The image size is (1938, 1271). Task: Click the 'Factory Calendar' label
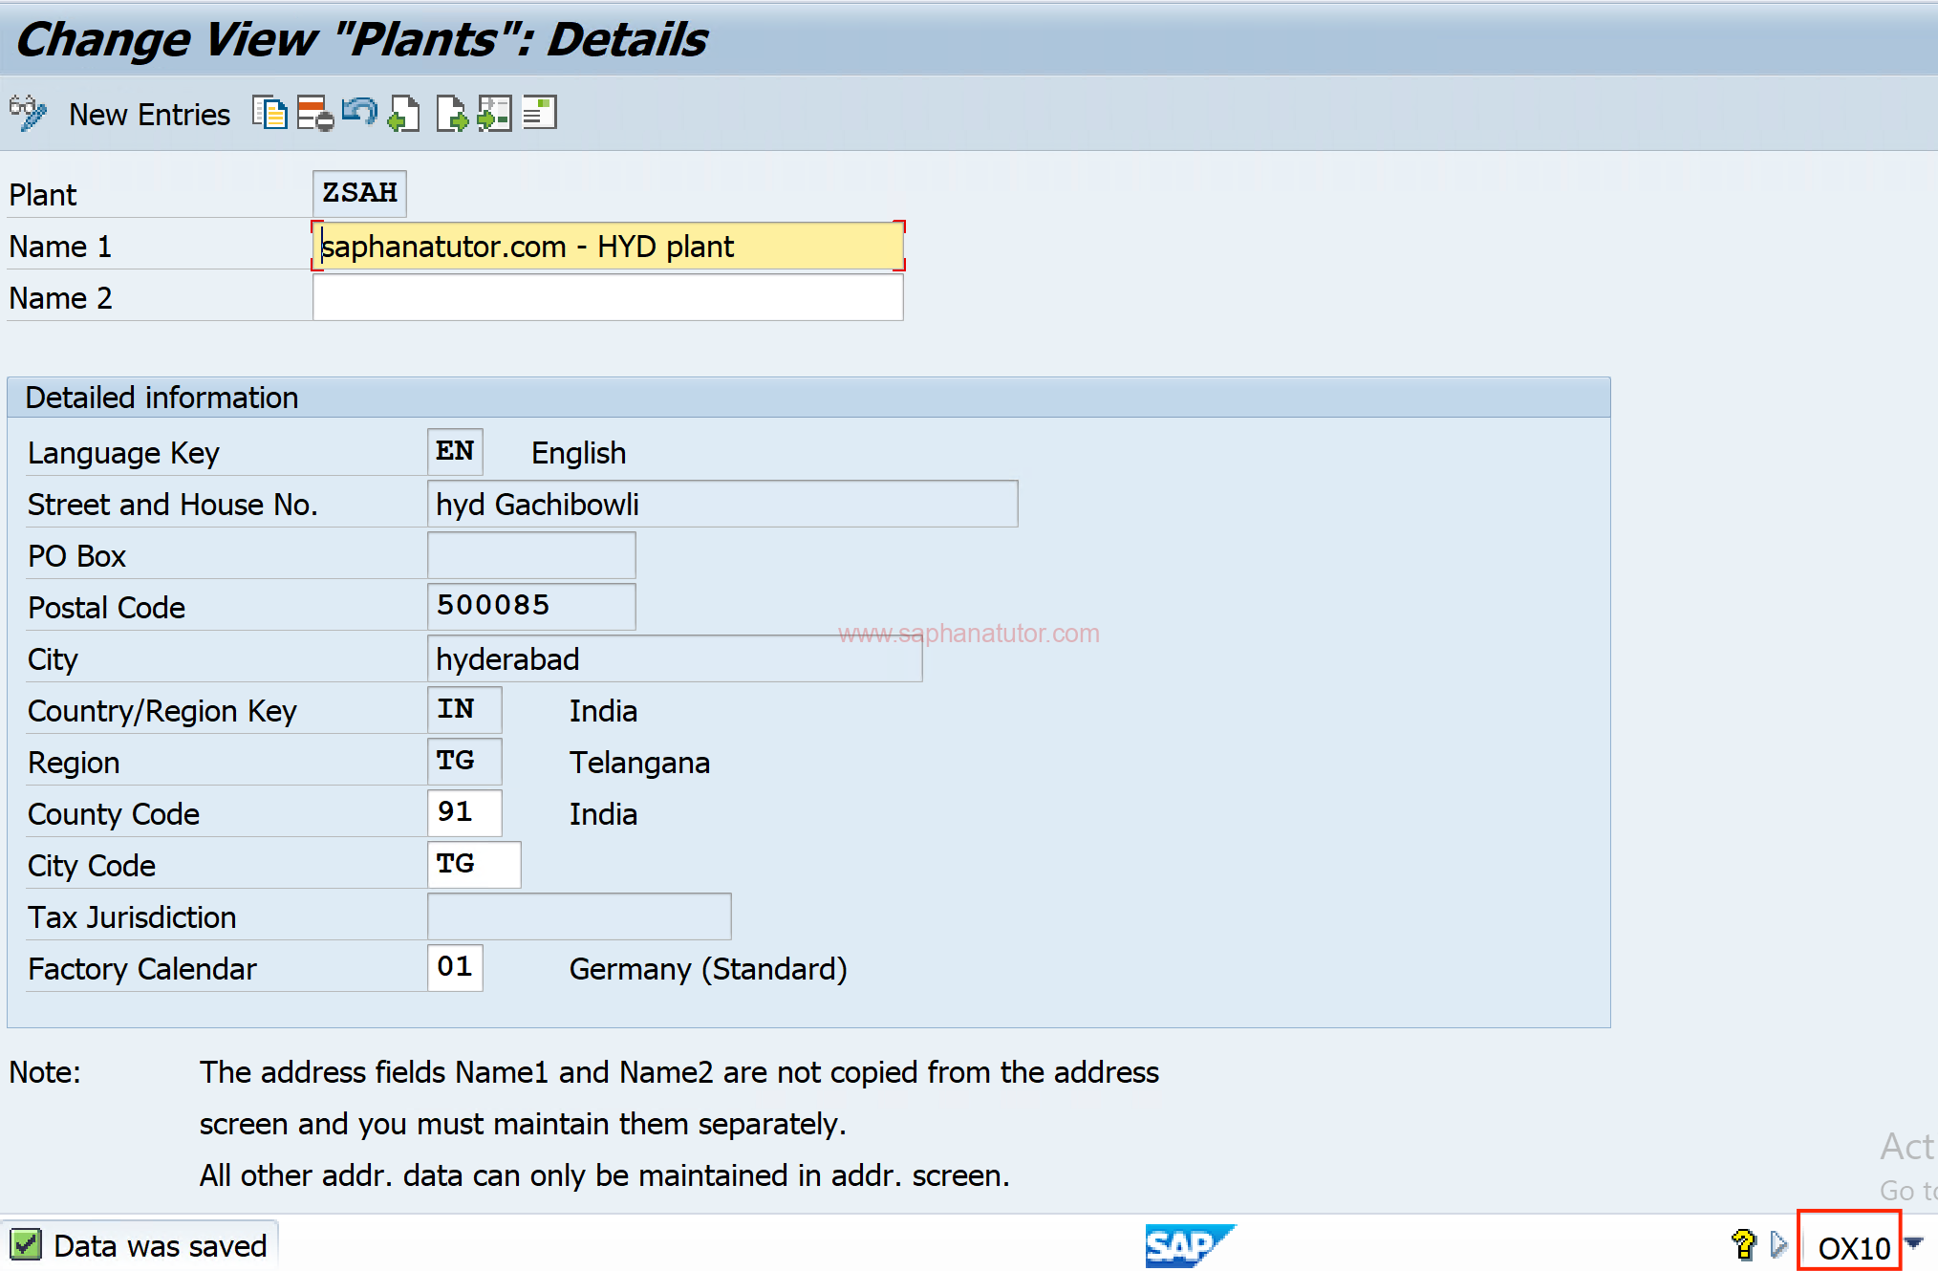(x=142, y=969)
